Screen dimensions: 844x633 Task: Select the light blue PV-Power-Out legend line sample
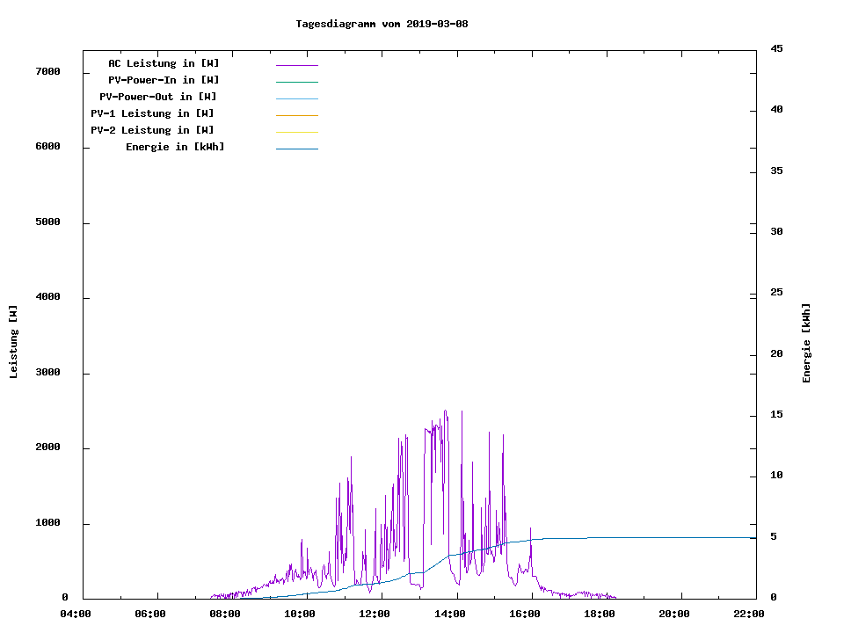tap(296, 98)
